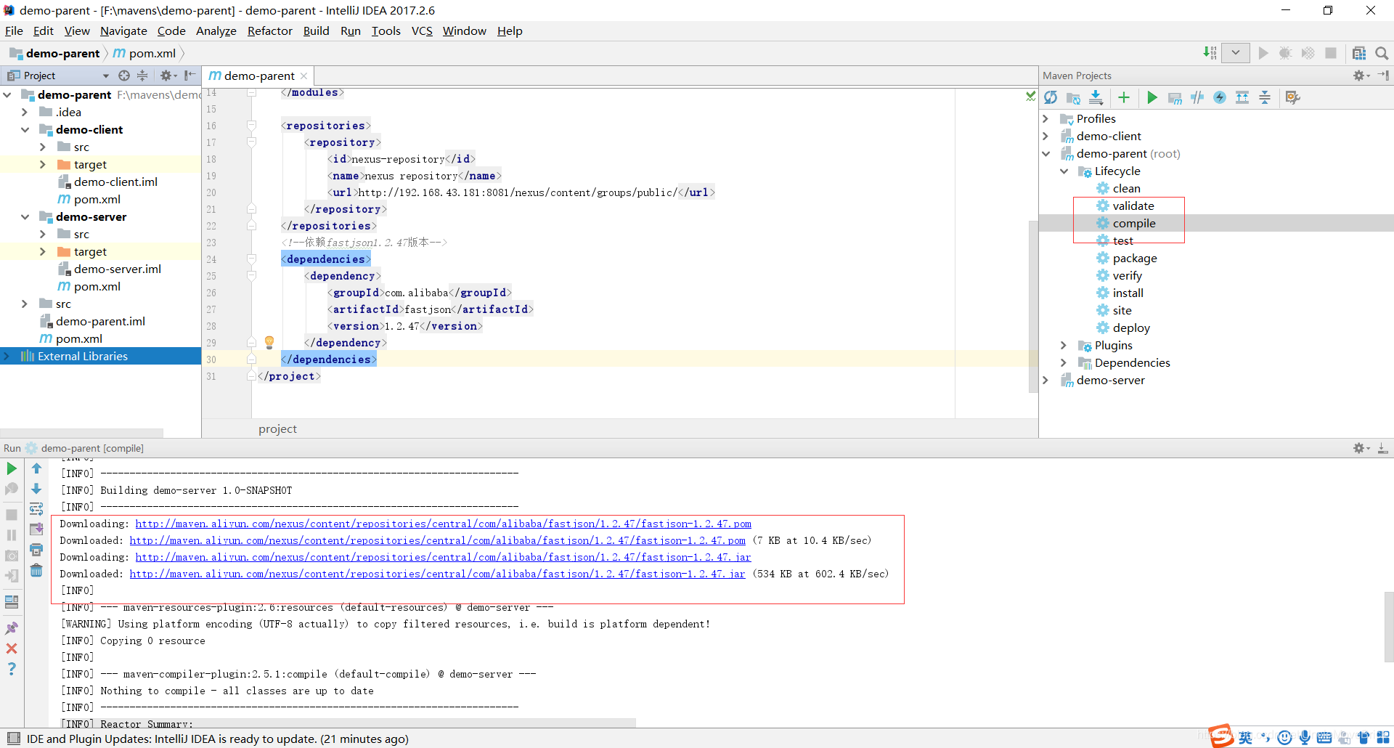The height and width of the screenshot is (748, 1394).
Task: Expand Profiles in Maven Projects
Action: 1045,118
